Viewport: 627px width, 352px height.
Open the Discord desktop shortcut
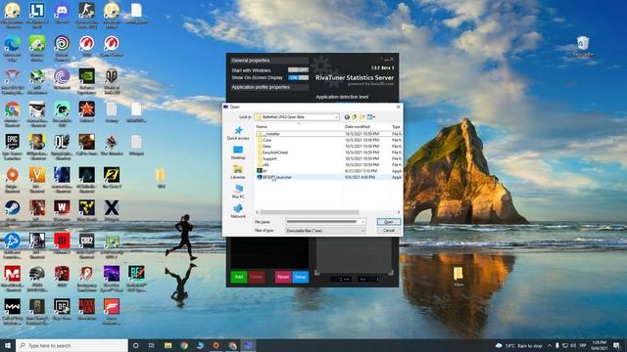62,13
